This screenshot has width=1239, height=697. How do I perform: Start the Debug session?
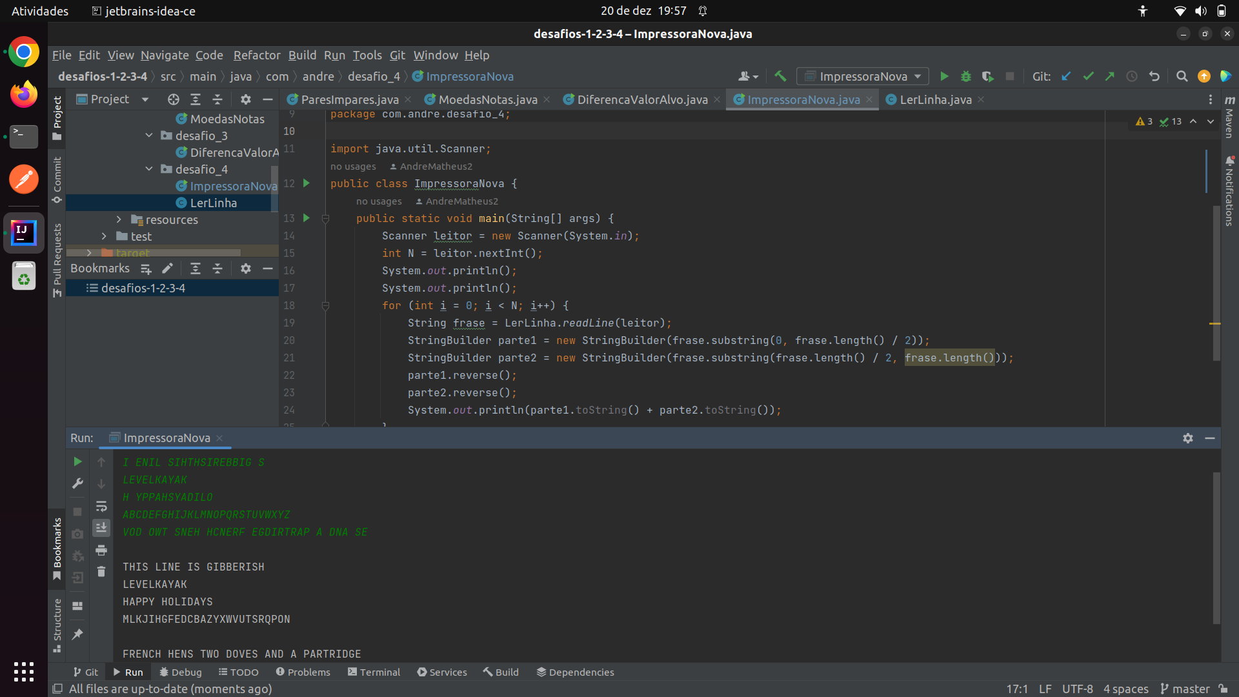point(966,76)
